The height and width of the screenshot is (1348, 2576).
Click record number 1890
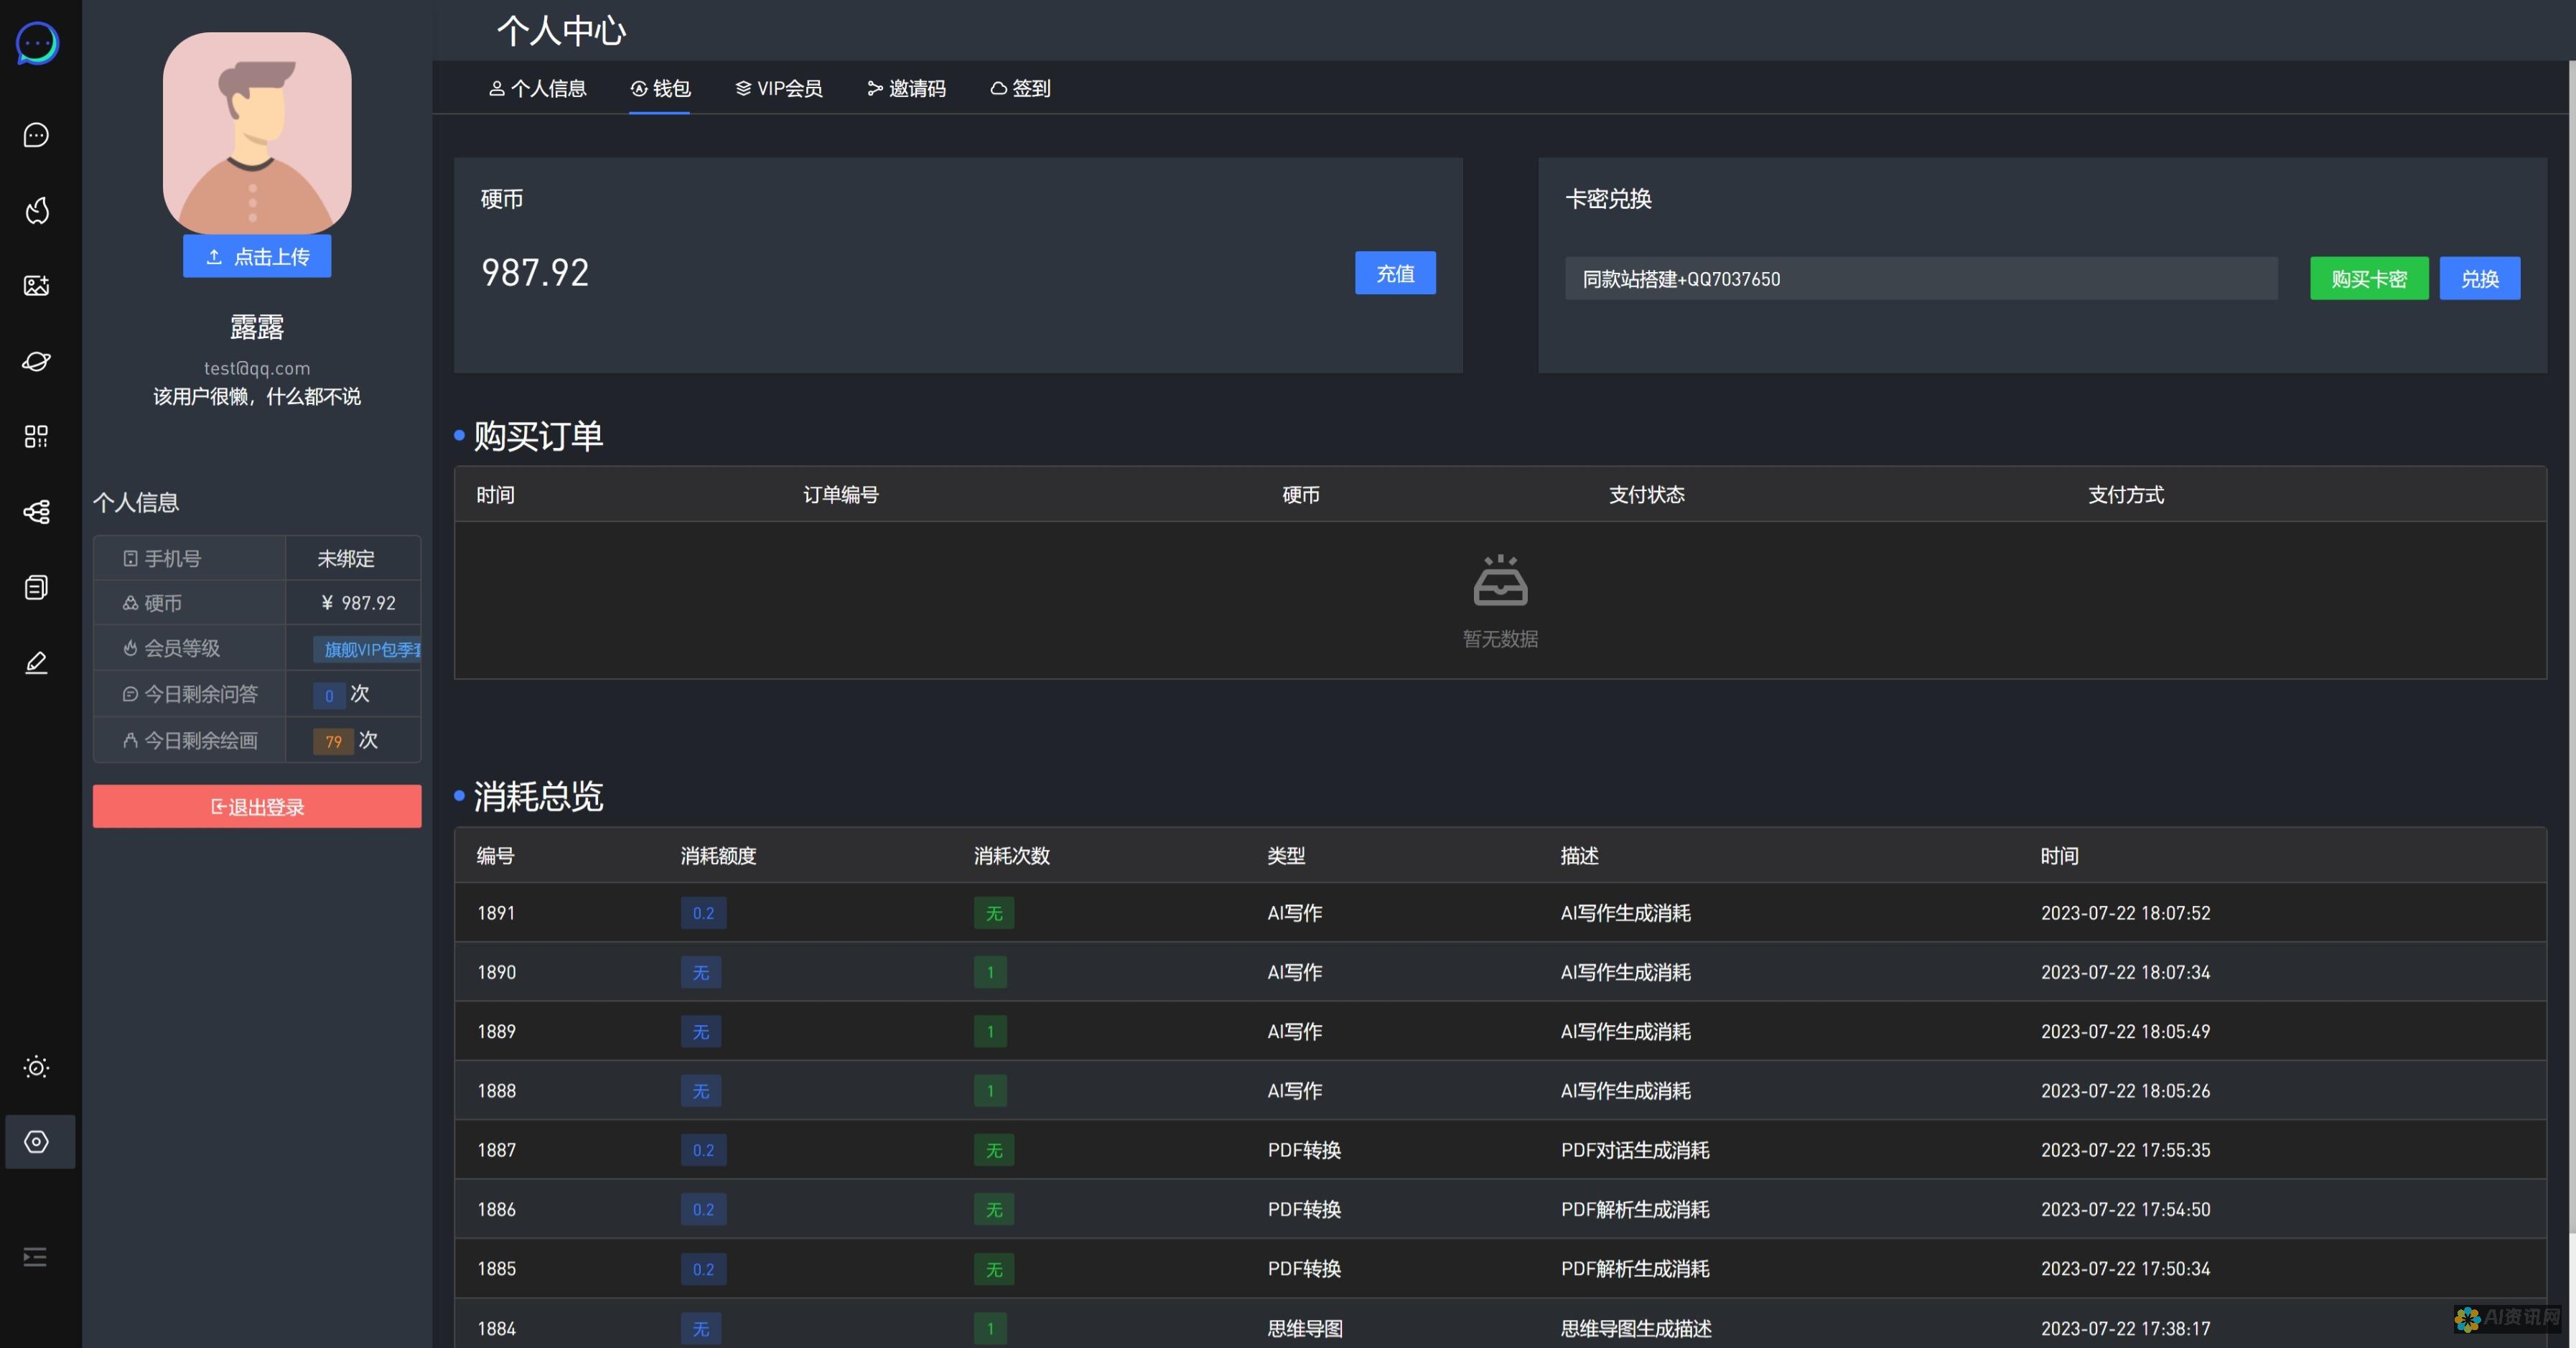pyautogui.click(x=496, y=972)
